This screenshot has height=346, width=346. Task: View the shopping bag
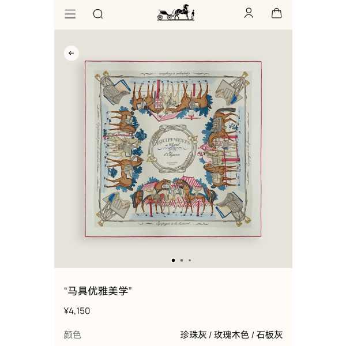click(276, 13)
